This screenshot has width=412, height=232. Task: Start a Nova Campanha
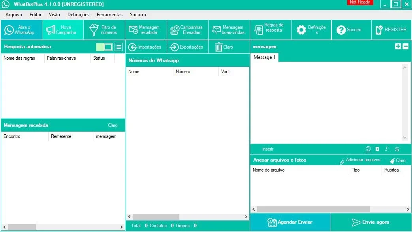click(x=63, y=30)
